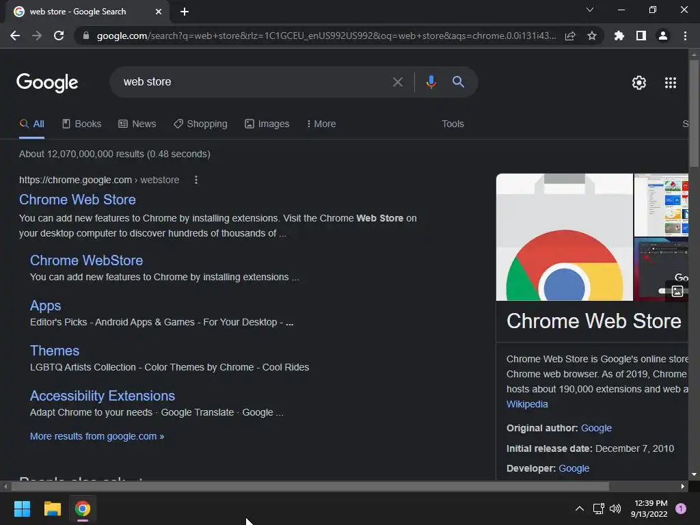Click the Developer Google link
Screen dimensions: 700x525
point(574,468)
